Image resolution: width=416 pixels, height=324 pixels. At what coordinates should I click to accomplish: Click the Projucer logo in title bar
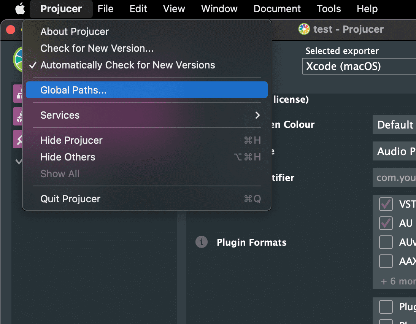click(x=304, y=29)
